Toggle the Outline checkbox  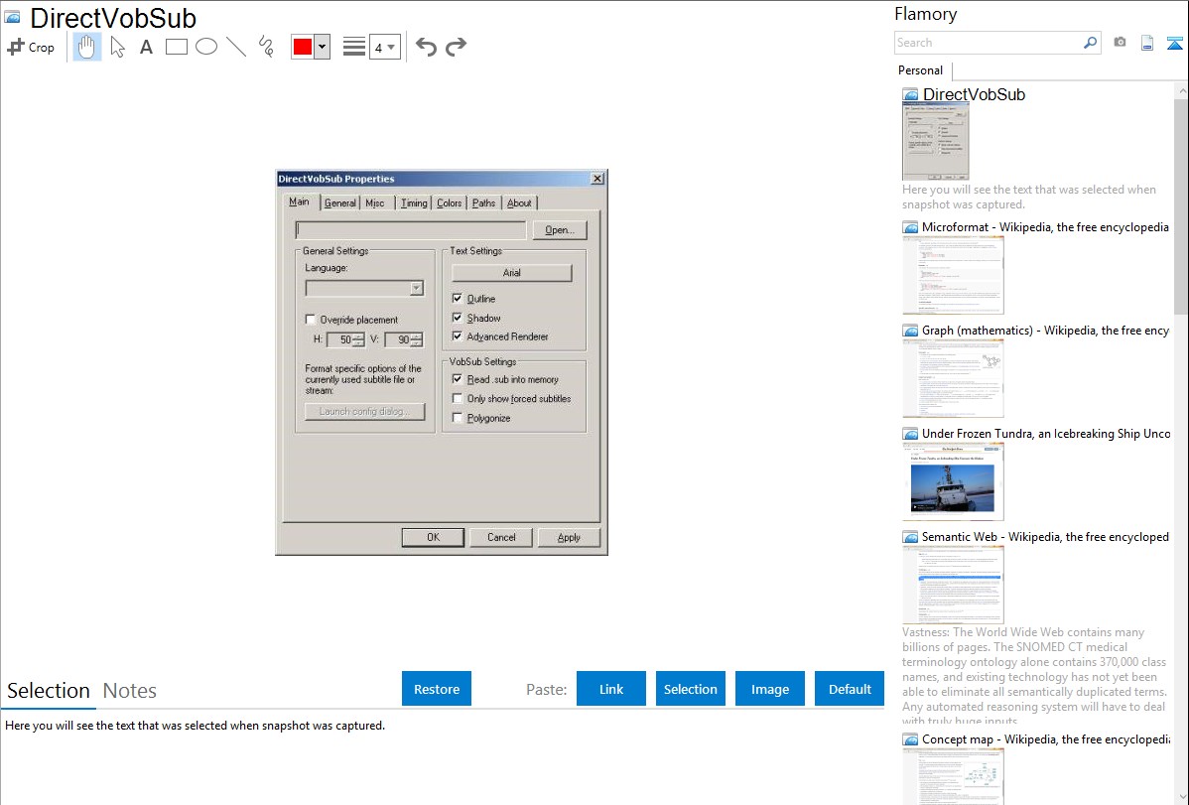(x=458, y=298)
